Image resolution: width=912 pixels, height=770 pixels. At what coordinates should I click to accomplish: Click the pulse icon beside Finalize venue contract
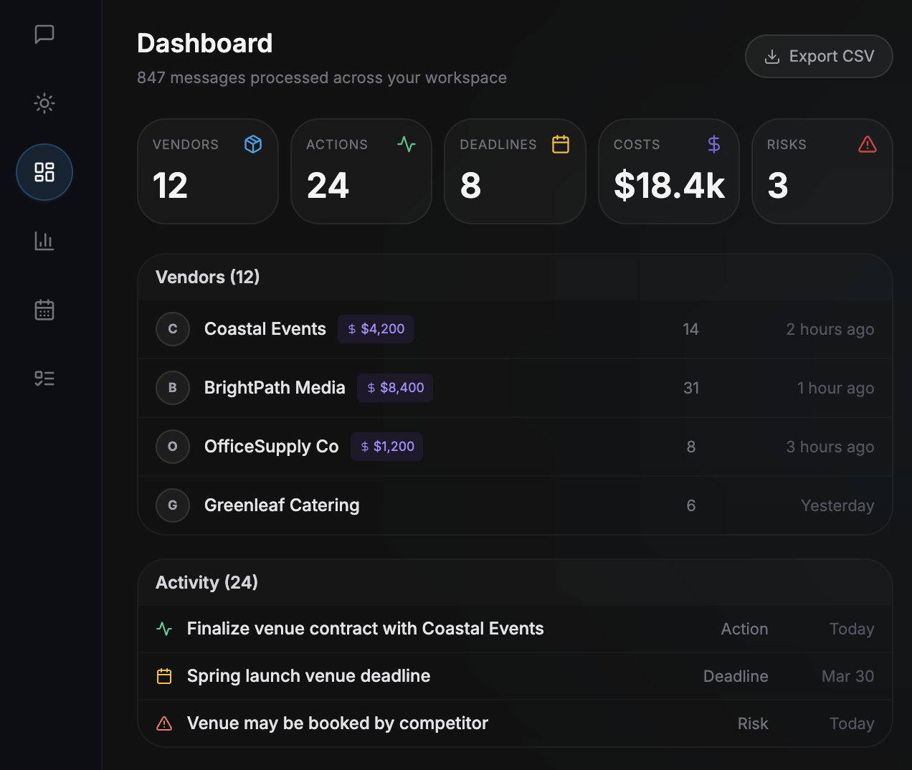pos(163,629)
